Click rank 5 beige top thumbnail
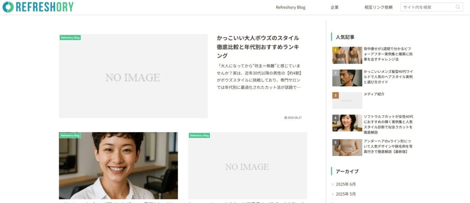470x203 pixels. (x=347, y=147)
